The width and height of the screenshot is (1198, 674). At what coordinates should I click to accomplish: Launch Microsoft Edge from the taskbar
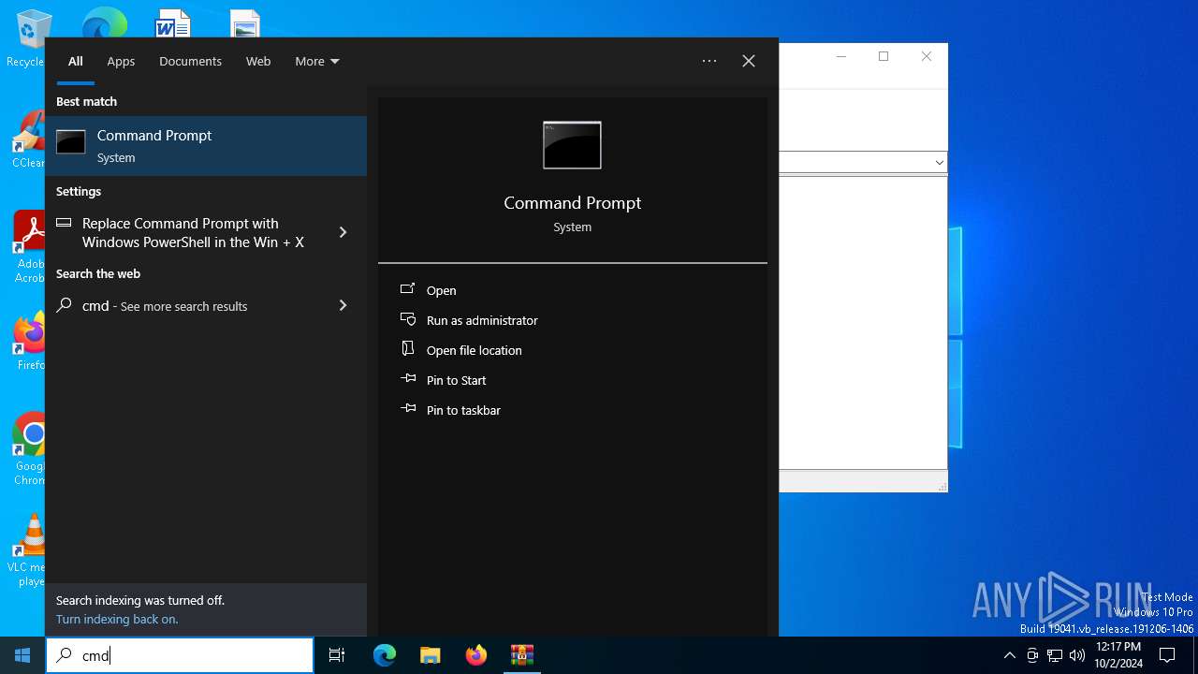tap(385, 655)
